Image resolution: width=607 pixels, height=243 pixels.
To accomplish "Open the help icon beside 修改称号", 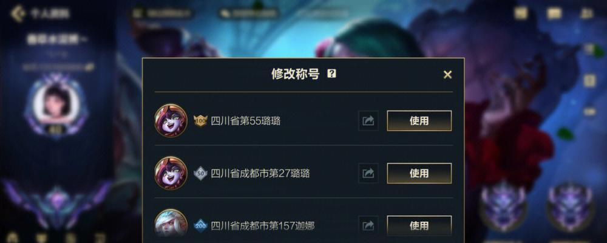I will [331, 74].
